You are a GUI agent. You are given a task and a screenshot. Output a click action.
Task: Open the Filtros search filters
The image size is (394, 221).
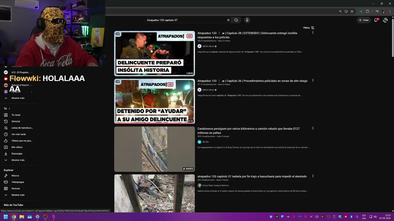click(x=309, y=28)
